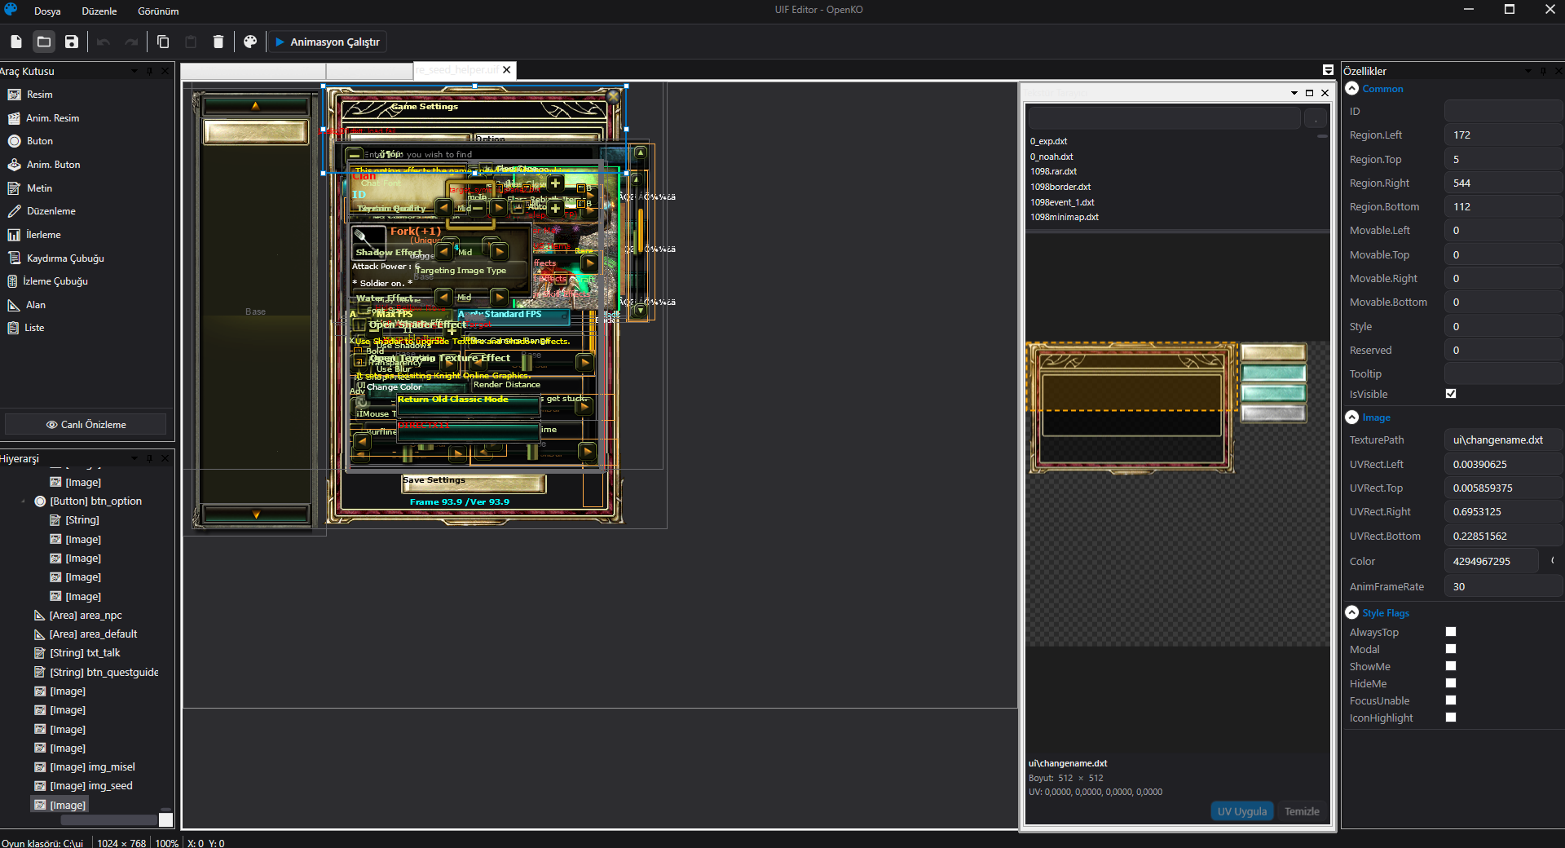Enable the AlwaysTop style flag
1565x848 pixels.
[x=1451, y=632]
